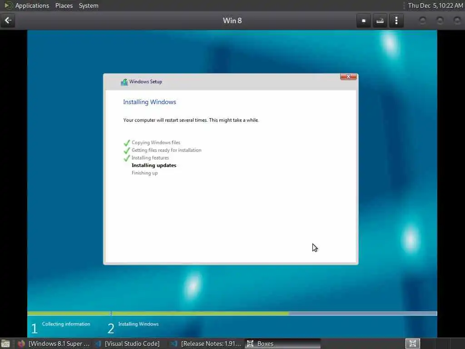Click the show desktop icon in bottom panel

[5, 344]
